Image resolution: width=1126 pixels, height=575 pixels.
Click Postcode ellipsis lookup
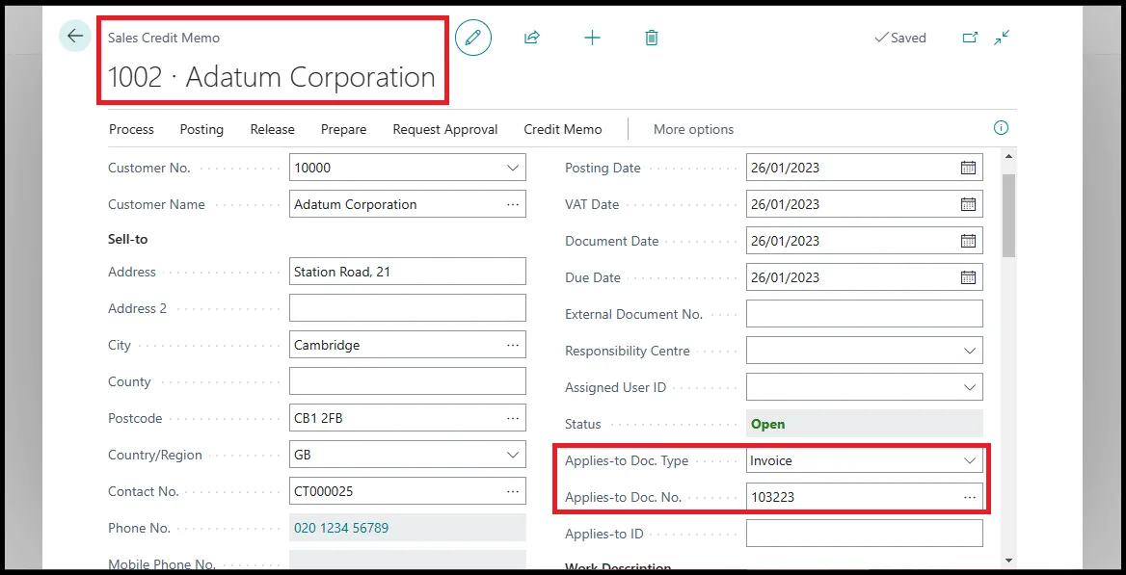click(x=512, y=418)
